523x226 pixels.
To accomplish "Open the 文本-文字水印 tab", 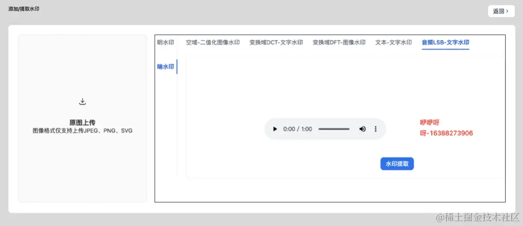I will coord(394,42).
